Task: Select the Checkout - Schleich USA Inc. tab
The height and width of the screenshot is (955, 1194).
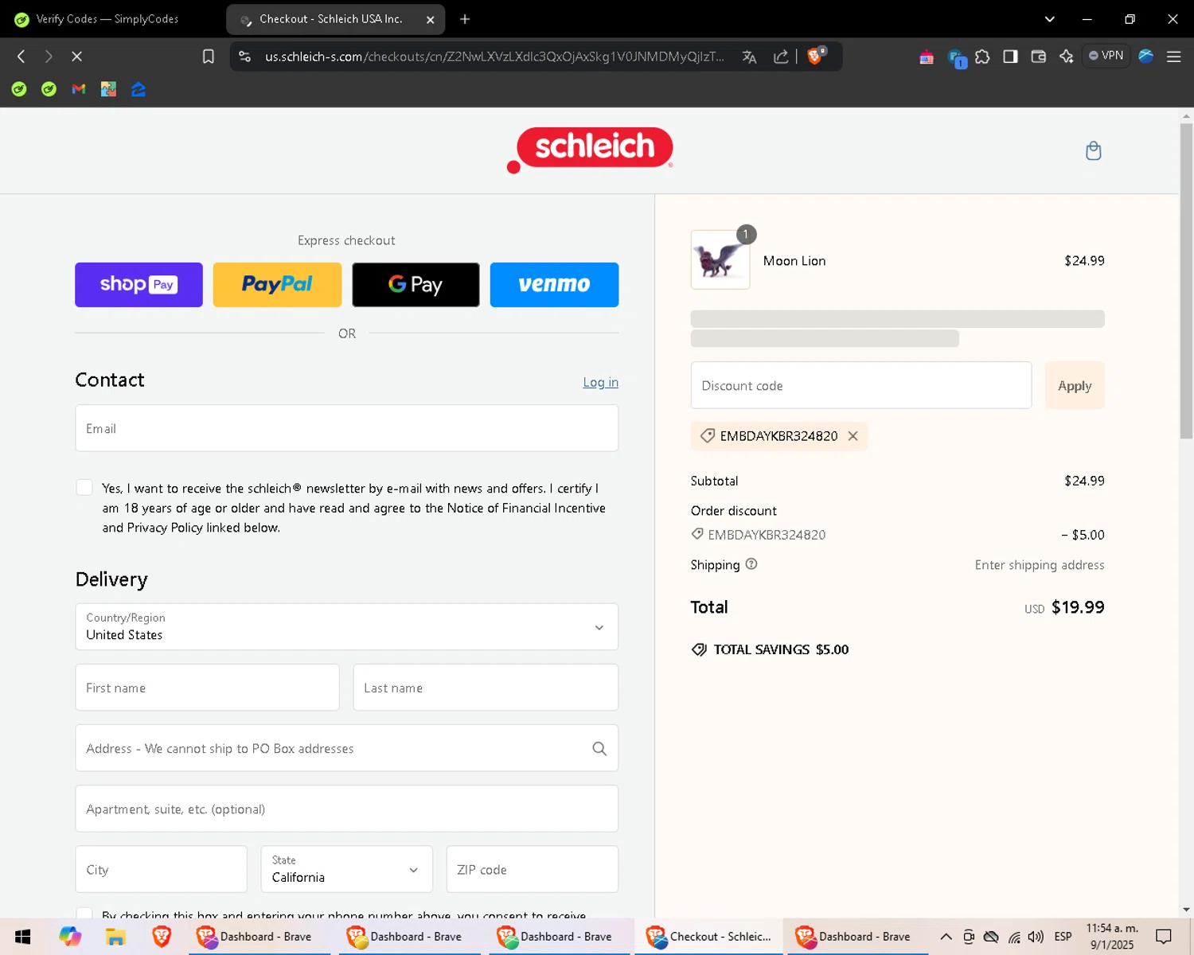Action: click(x=335, y=19)
